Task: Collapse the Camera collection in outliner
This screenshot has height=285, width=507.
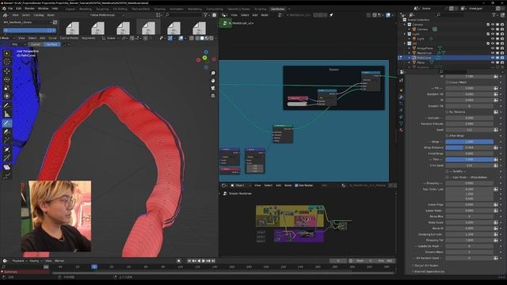Action: (405, 25)
